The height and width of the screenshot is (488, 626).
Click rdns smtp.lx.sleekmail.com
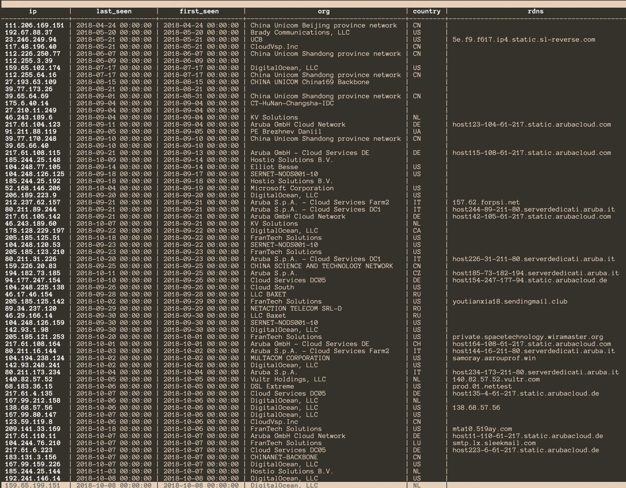click(x=494, y=443)
